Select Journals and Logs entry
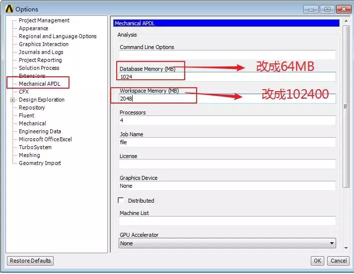 [41, 52]
